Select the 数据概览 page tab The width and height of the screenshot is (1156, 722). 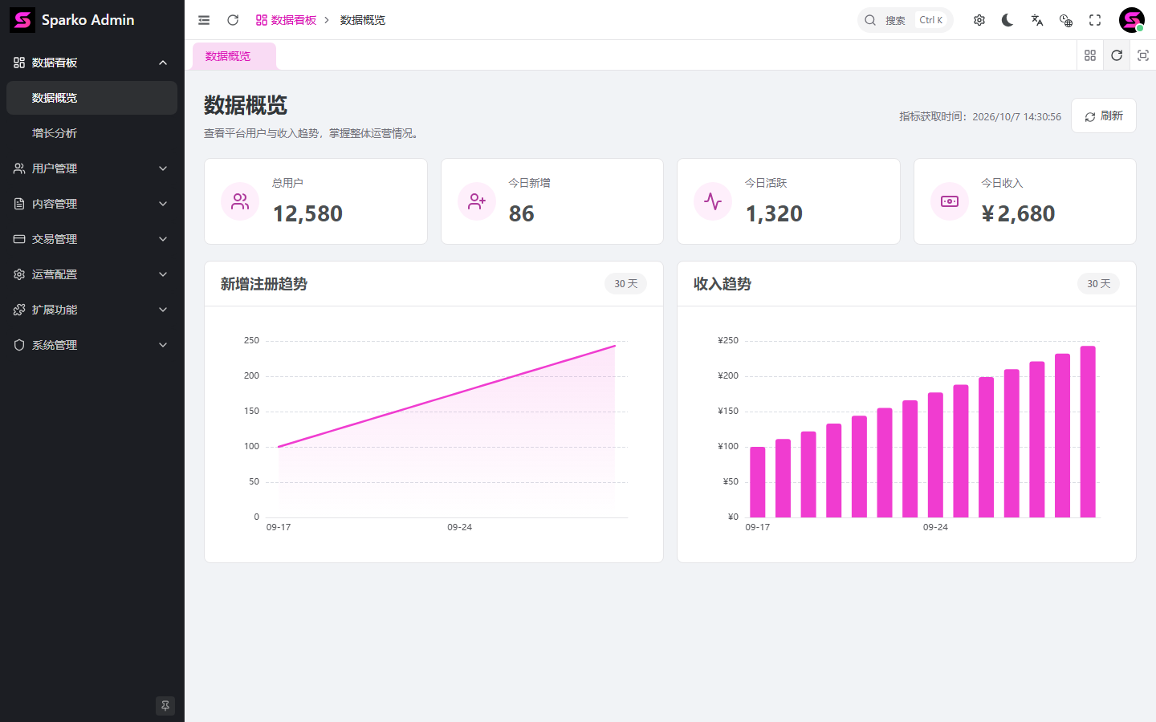[234, 56]
